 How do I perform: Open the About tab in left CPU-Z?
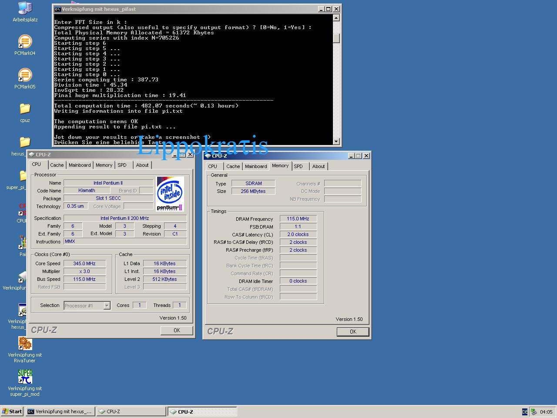coord(142,165)
